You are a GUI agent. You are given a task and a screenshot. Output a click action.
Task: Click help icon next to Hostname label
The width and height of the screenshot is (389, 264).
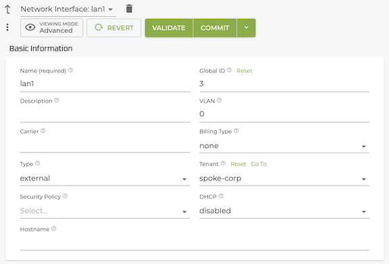click(53, 229)
